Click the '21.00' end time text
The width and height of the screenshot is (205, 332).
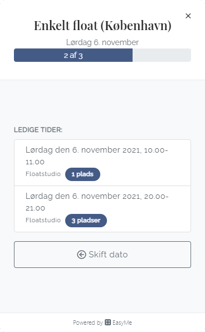click(35, 208)
